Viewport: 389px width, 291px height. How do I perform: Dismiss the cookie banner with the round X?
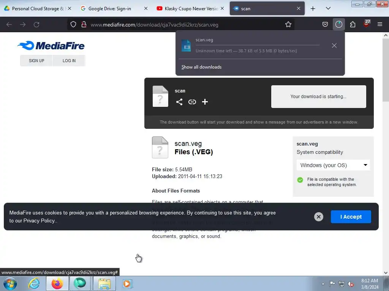click(319, 217)
